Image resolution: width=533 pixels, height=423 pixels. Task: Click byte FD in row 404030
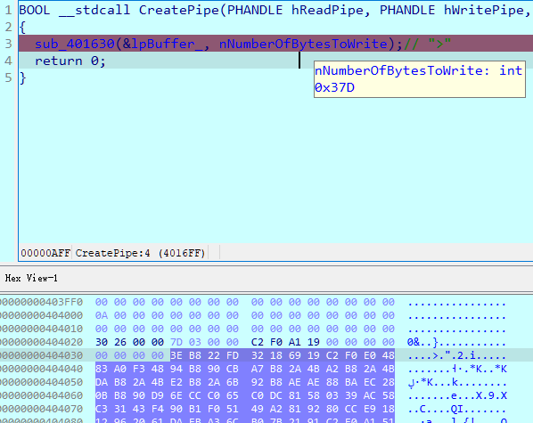click(233, 355)
